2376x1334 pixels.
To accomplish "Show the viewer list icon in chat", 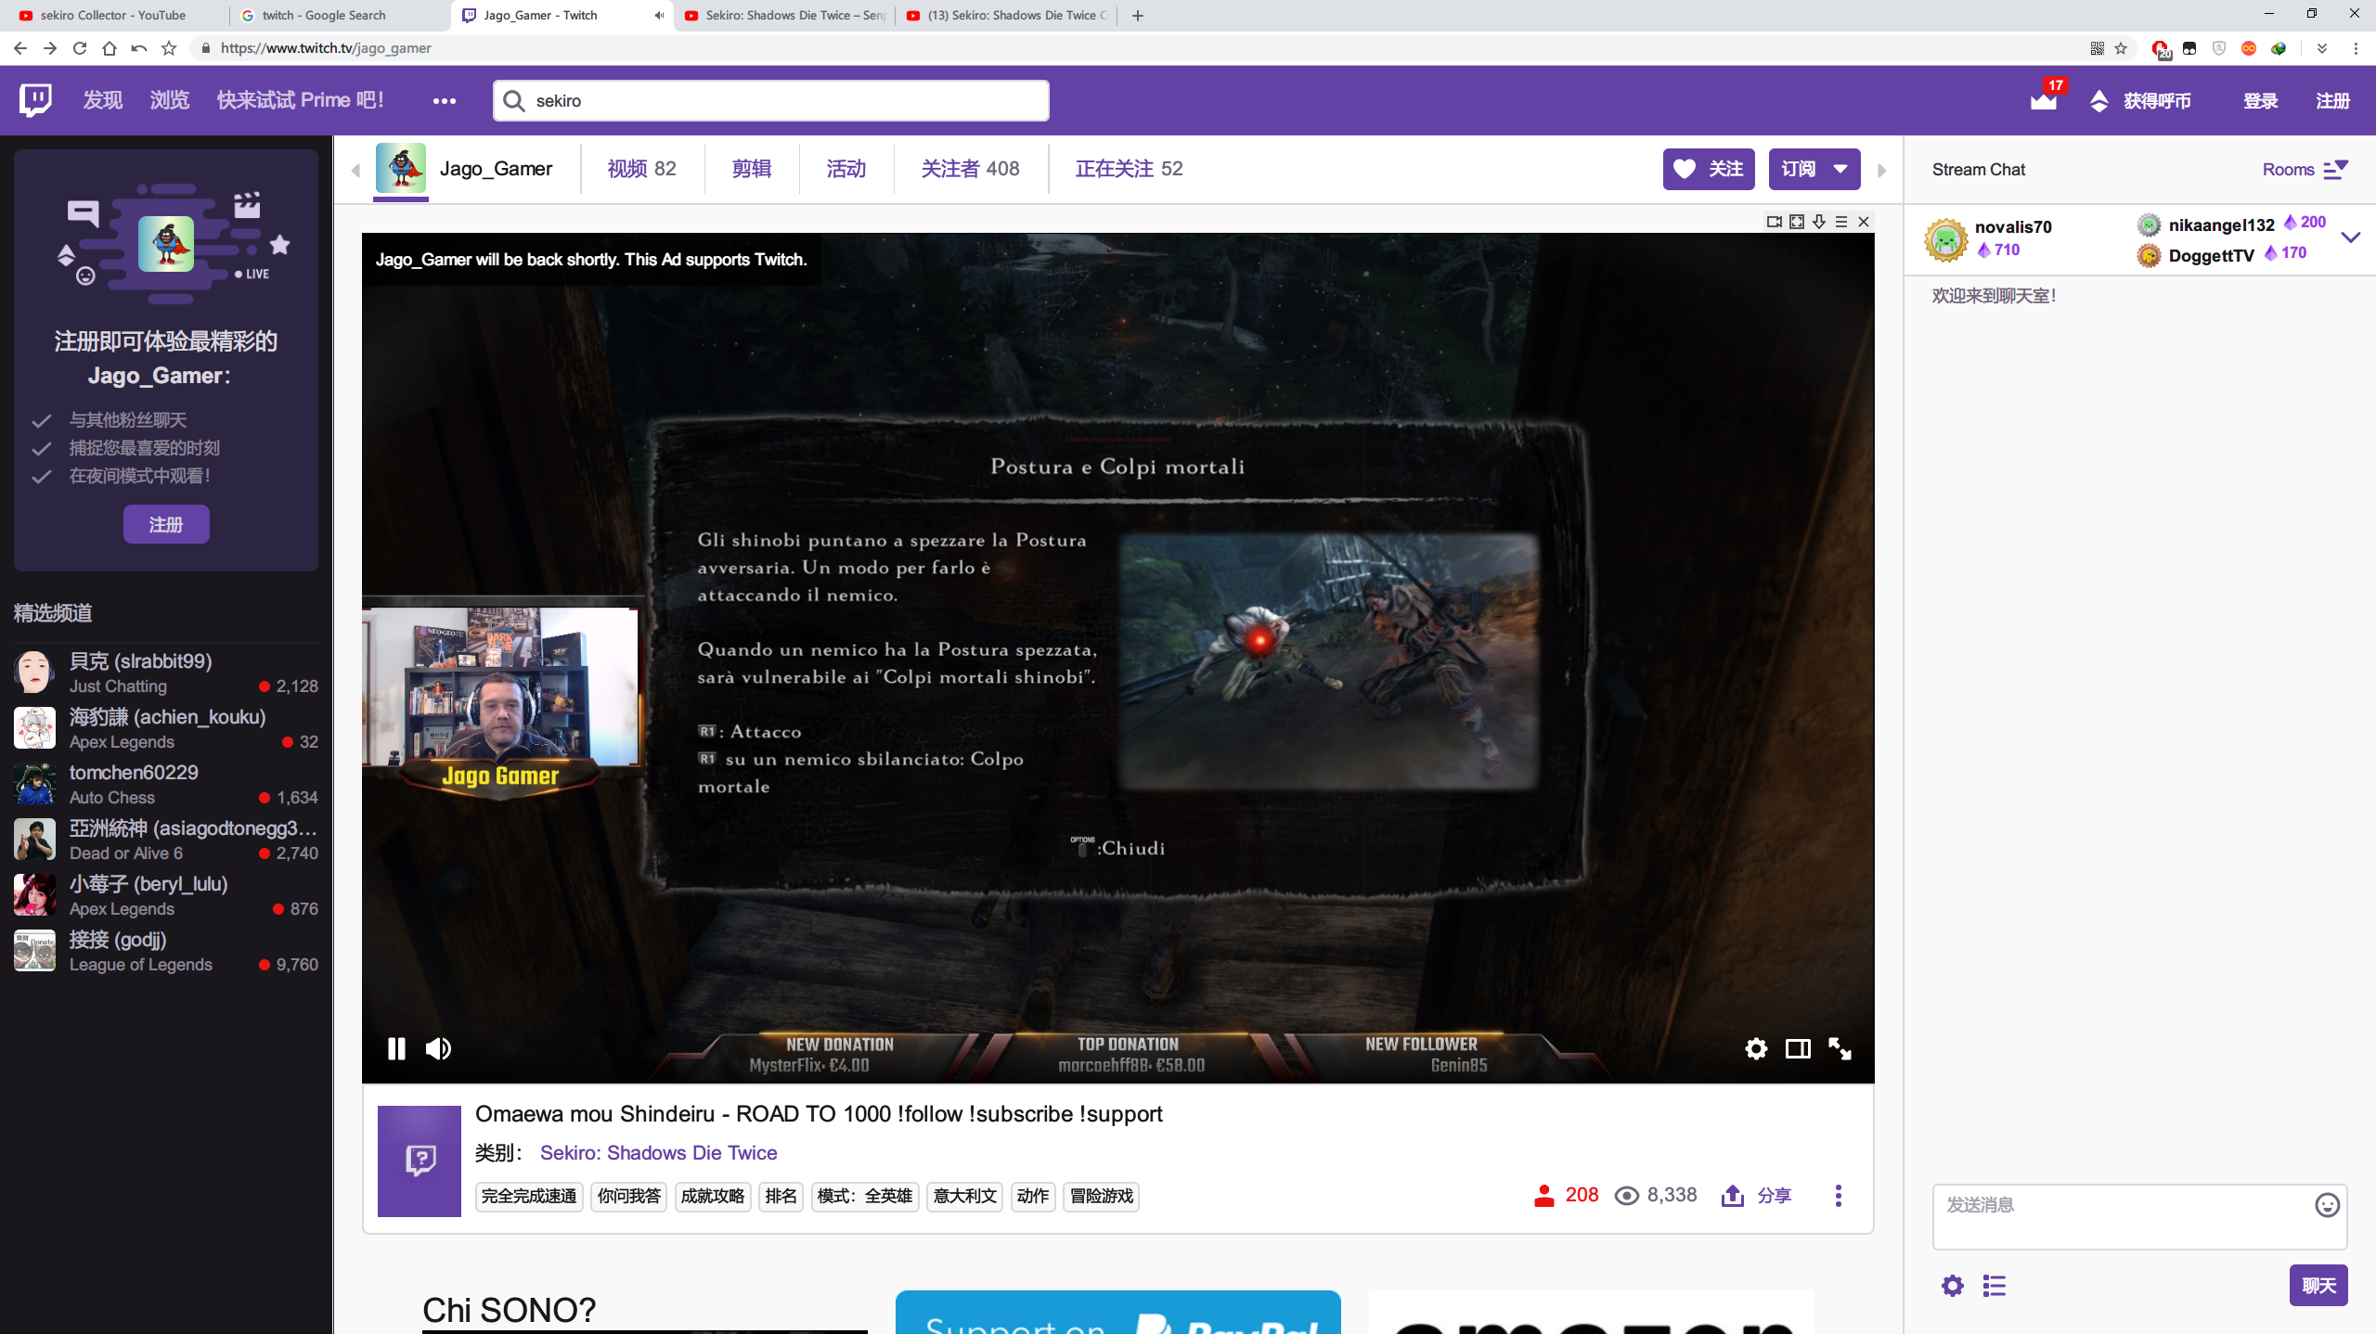I will click(x=1995, y=1286).
